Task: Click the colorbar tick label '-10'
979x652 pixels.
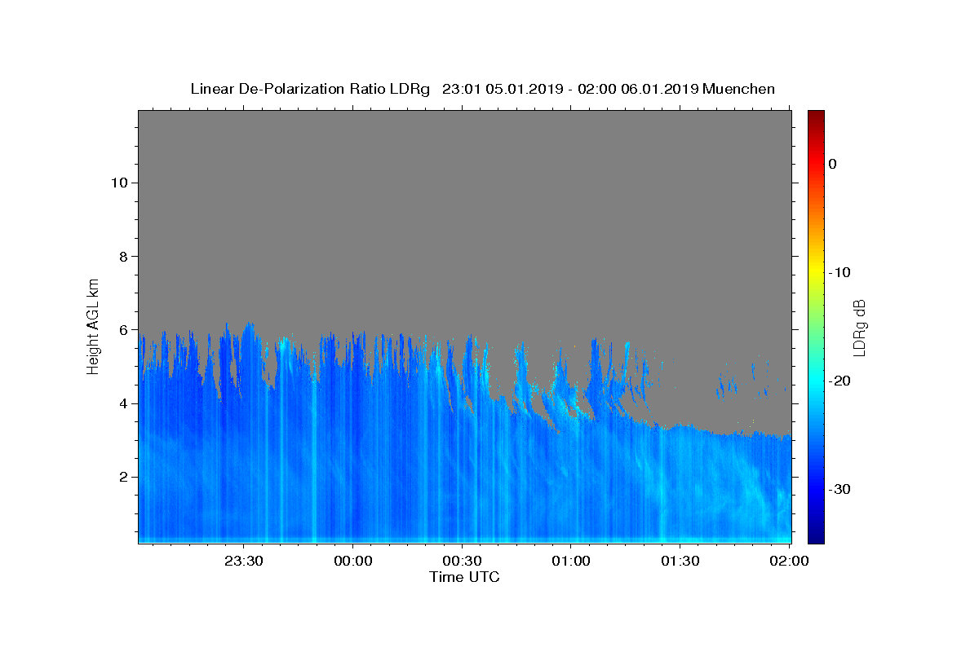Action: [839, 272]
